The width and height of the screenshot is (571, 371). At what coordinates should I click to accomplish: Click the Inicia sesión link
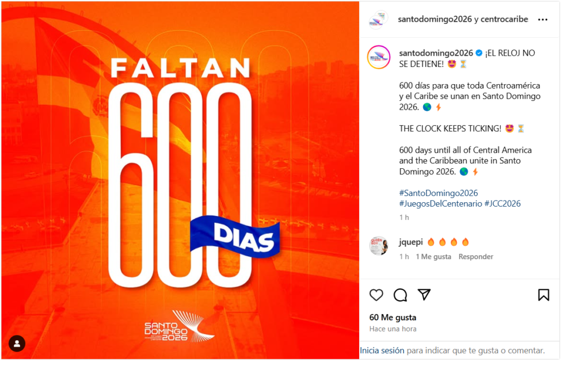[x=382, y=350]
